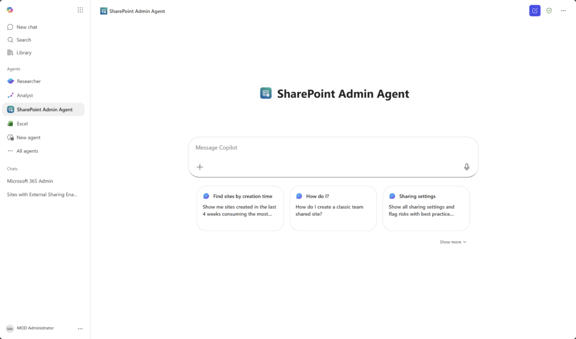Click the New chat bubble icon
Screen dimensions: 576x339
click(10, 27)
